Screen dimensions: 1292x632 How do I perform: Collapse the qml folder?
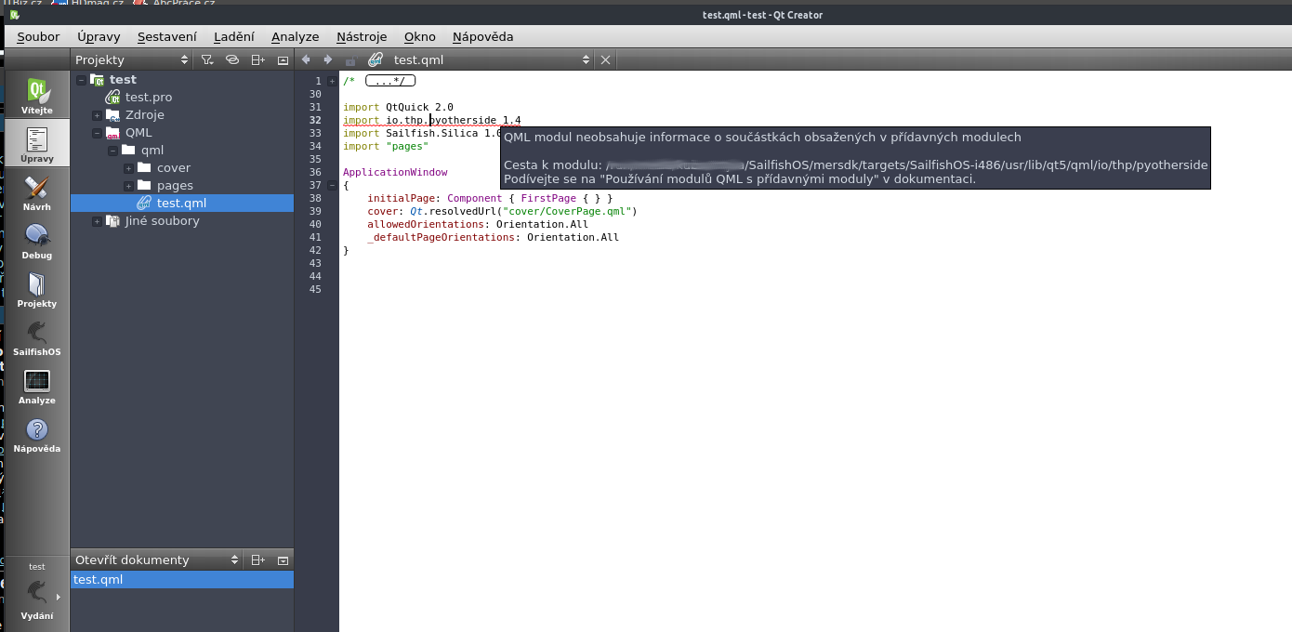(112, 151)
